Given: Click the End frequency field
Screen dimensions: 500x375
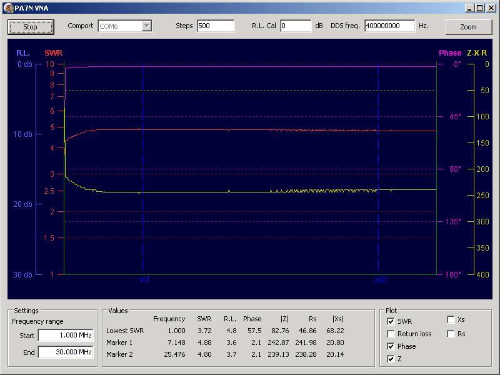Looking at the screenshot, I should point(65,352).
